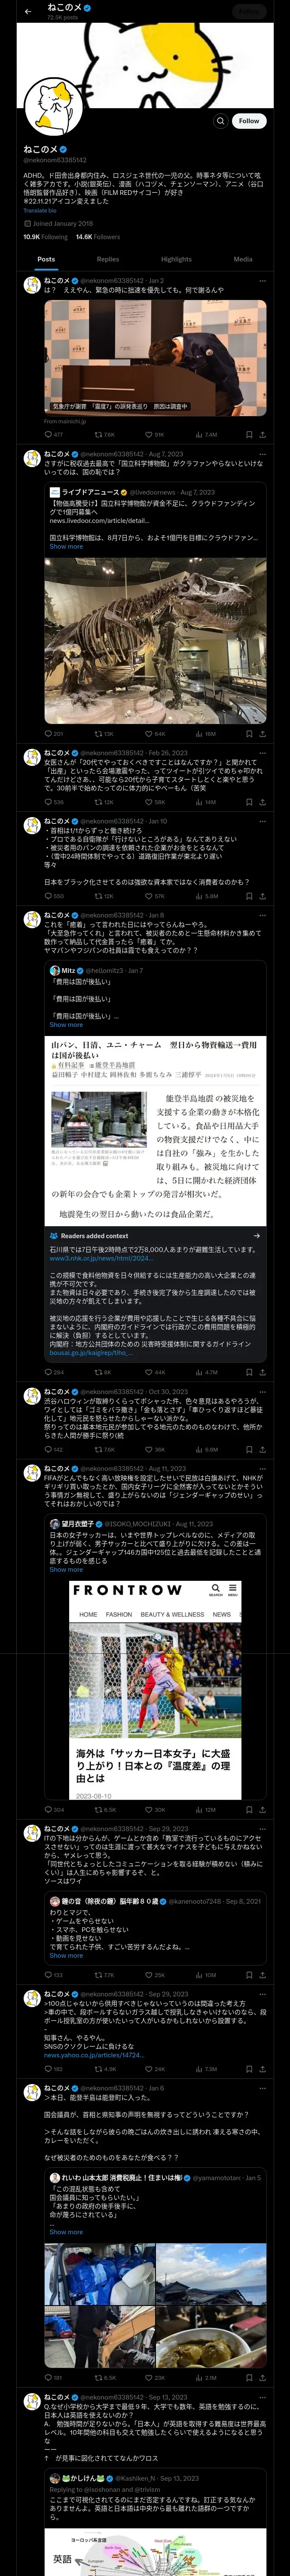Switch to the Media tab
290x2576 pixels.
coord(243,259)
